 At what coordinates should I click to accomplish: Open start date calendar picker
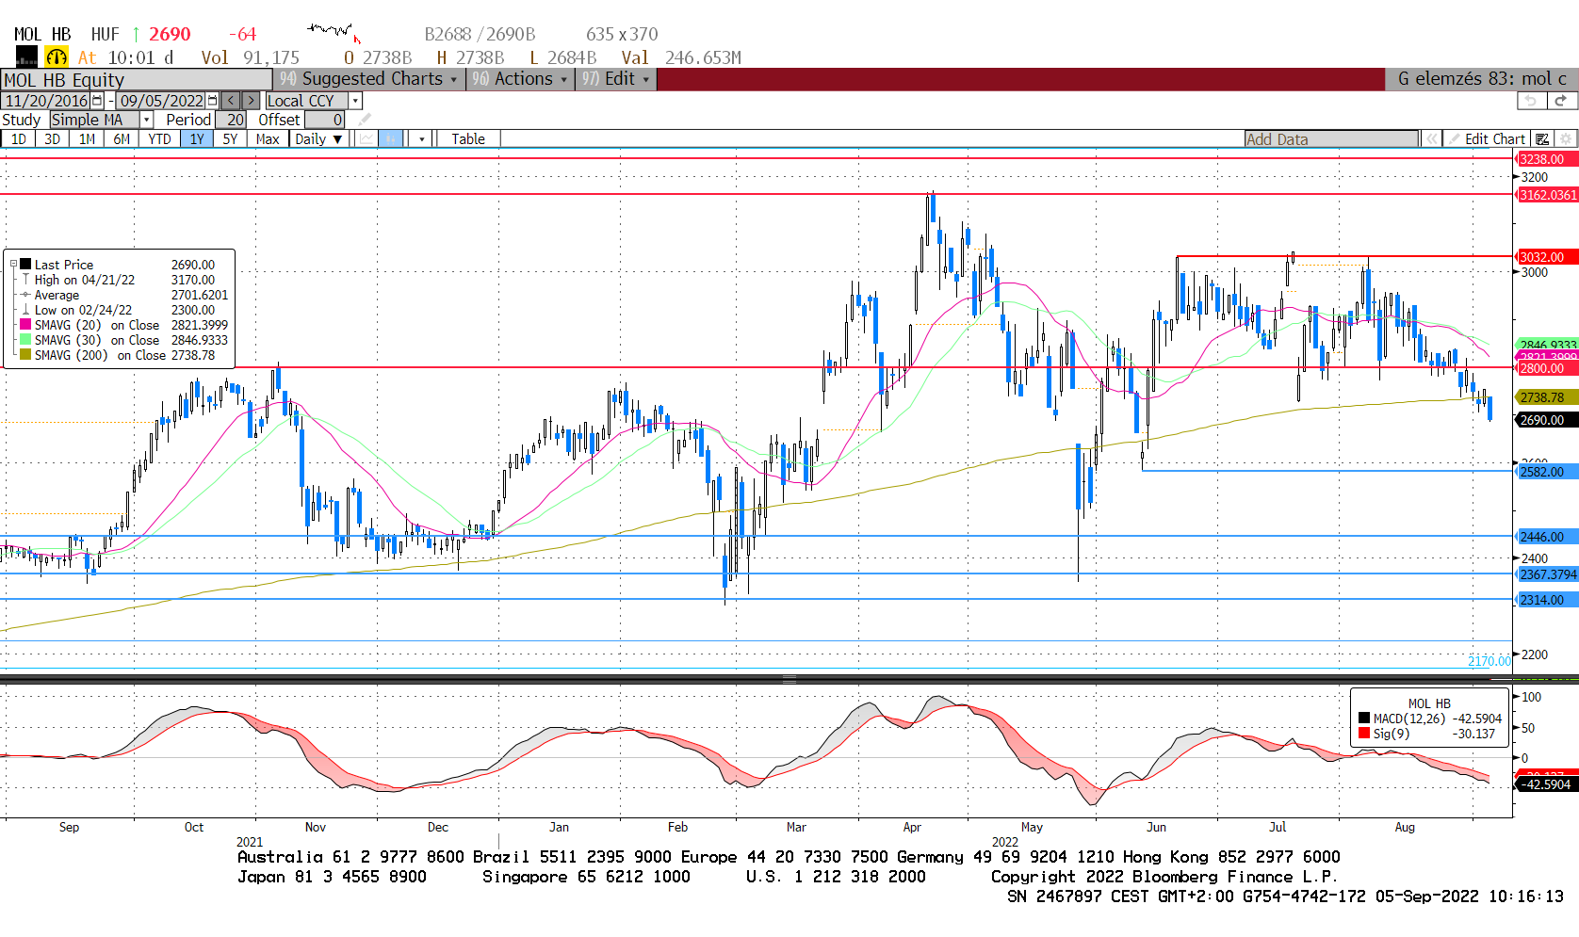click(98, 101)
